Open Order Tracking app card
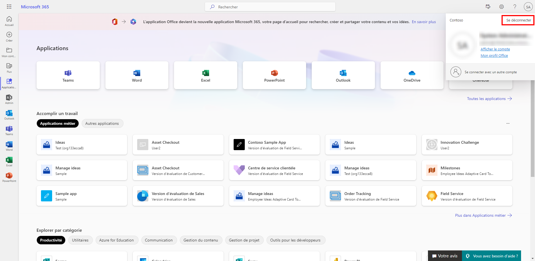 [x=371, y=196]
